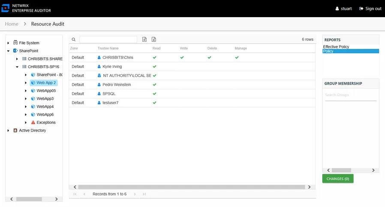The height and width of the screenshot is (207, 385).
Task: Click the Resource Audit breadcrumb text
Action: click(x=48, y=24)
